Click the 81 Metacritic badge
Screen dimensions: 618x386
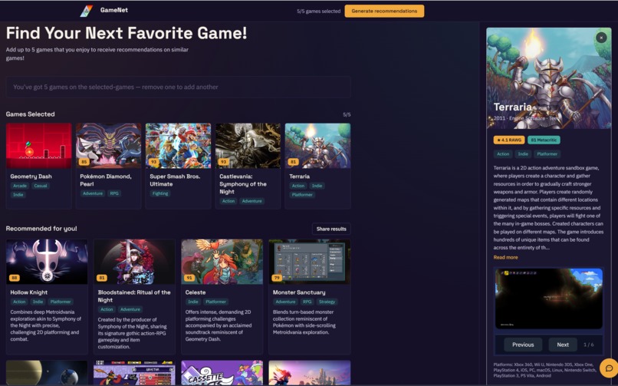pos(544,140)
